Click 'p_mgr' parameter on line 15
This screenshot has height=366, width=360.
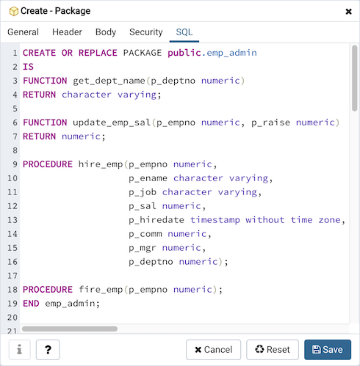[143, 248]
